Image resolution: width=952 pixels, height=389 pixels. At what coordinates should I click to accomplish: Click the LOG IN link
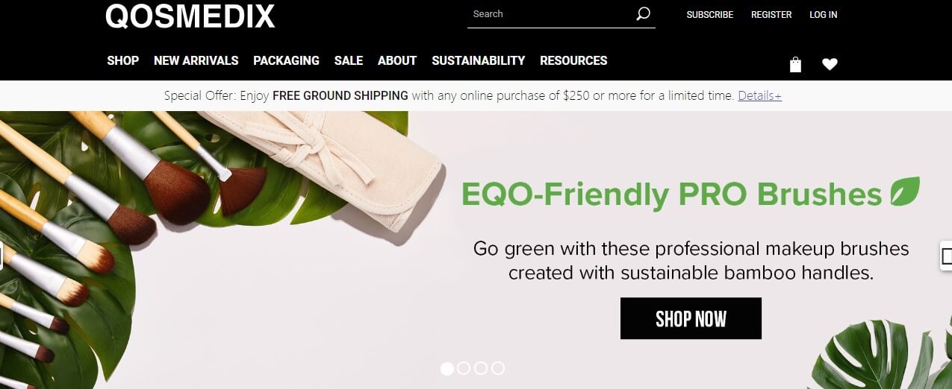tap(824, 14)
